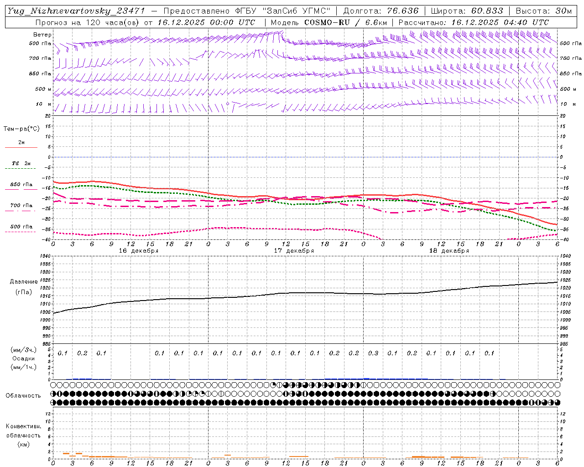
Task: Click the (мм/1ч.) precipitation unit label
Action: click(23, 367)
